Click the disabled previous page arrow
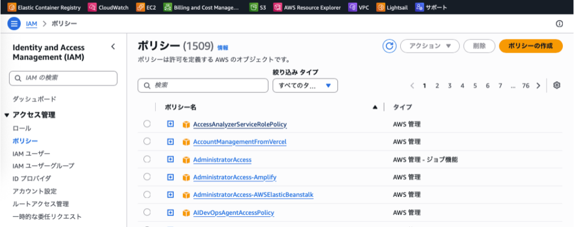This screenshot has width=574, height=227. pos(412,86)
